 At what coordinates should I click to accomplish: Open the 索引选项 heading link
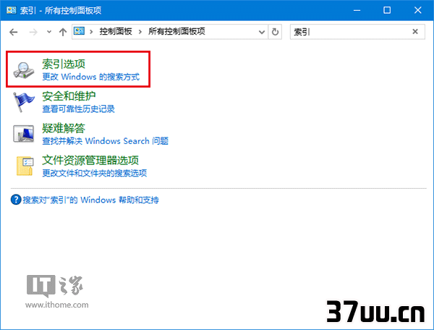tap(64, 64)
